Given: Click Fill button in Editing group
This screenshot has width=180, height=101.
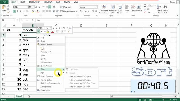Looking at the screenshot, I should pyautogui.click(x=147, y=9).
